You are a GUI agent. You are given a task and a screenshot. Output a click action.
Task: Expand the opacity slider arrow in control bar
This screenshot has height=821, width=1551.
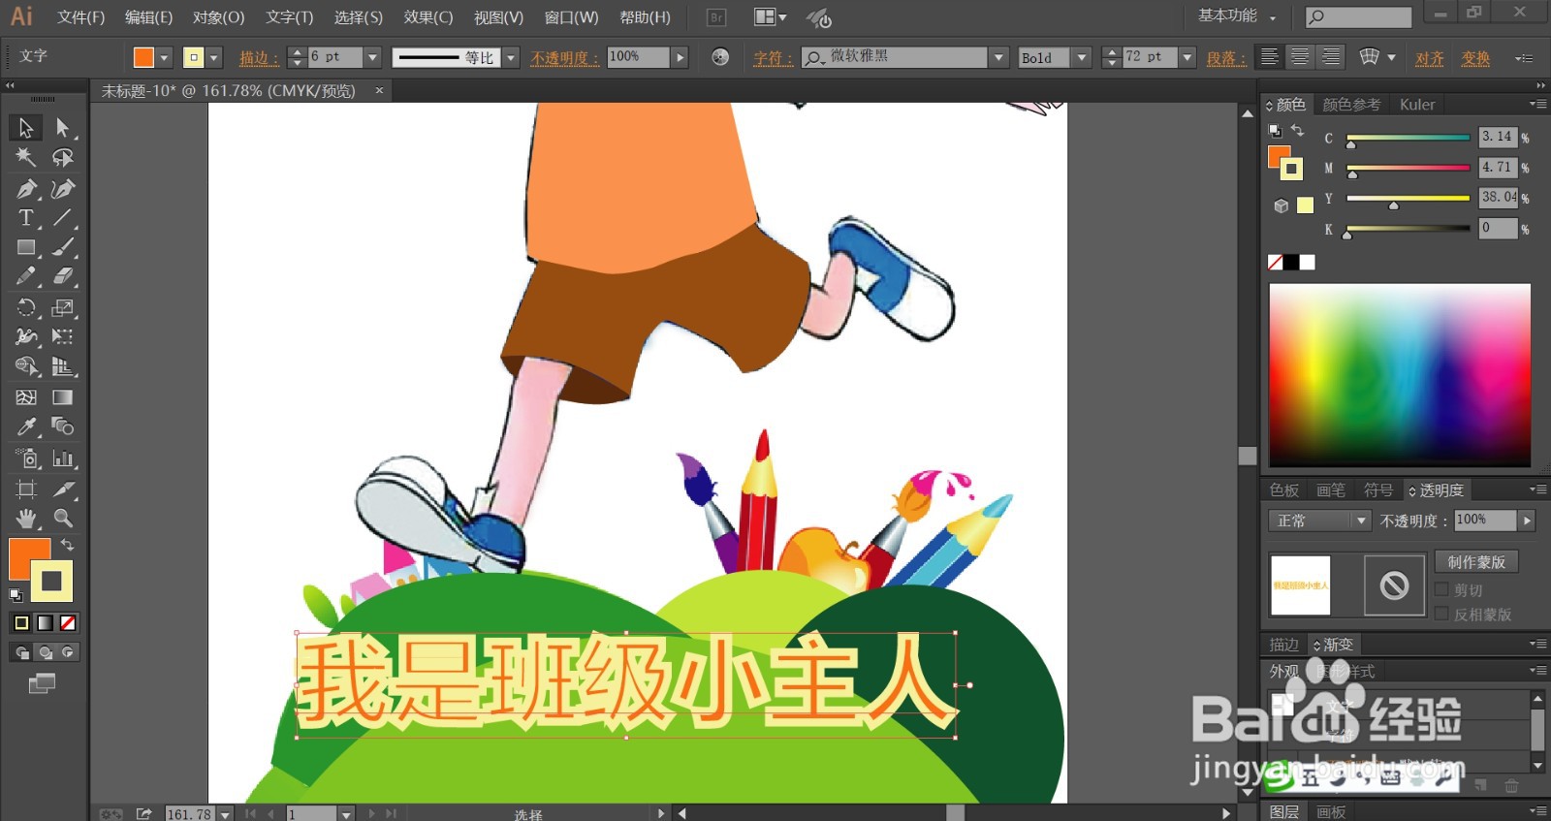(681, 57)
